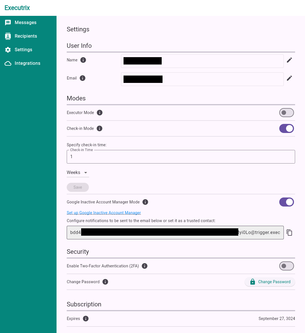Open Messages in the sidebar

pos(25,23)
